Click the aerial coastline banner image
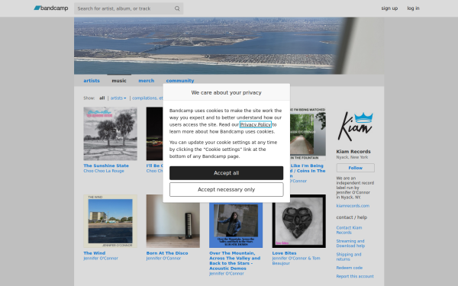Screen dimensions: 458x286 pos(229,46)
